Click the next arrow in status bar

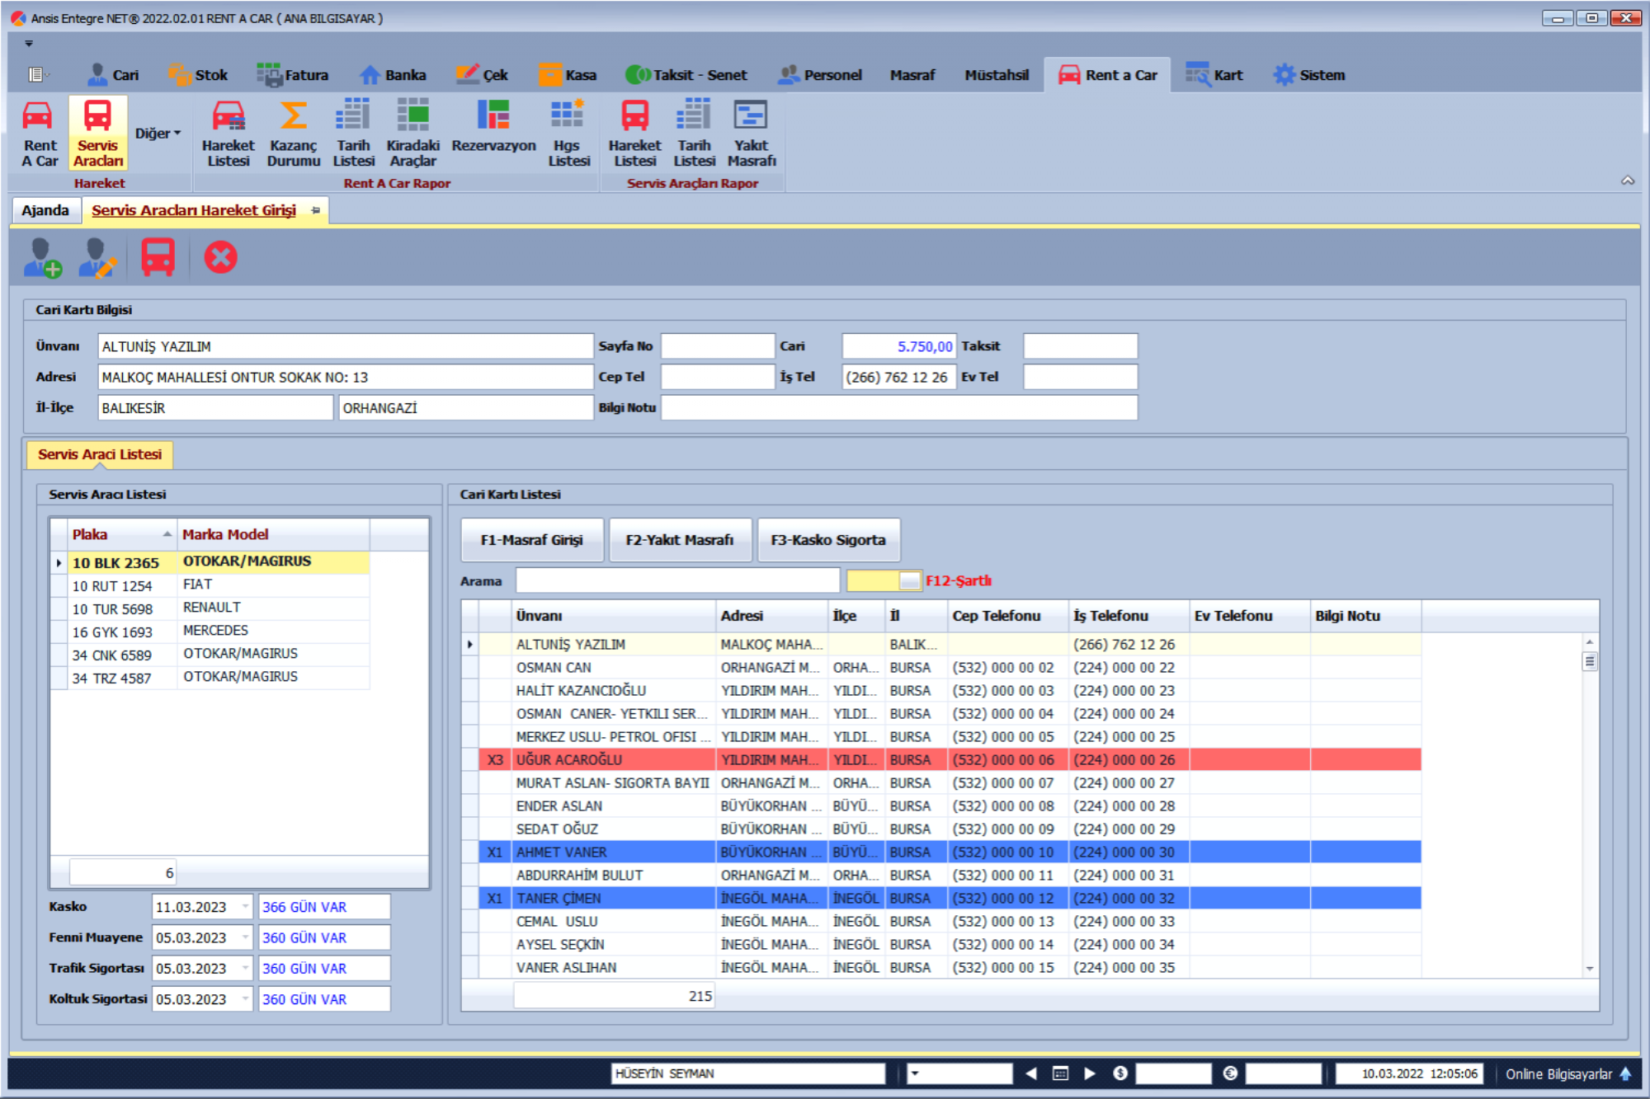1089,1073
